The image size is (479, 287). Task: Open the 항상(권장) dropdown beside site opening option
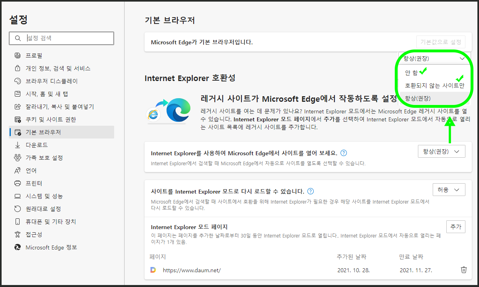(441, 152)
